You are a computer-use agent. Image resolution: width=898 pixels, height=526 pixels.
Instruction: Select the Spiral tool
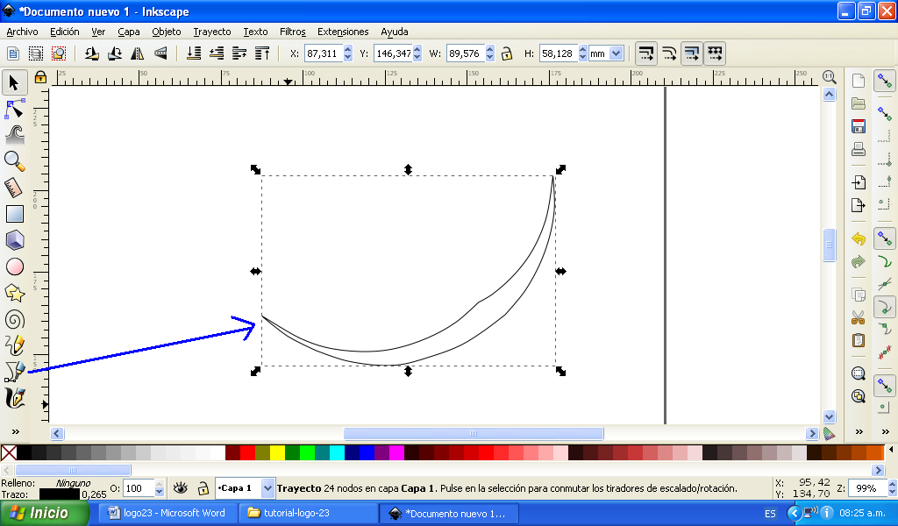tap(14, 319)
